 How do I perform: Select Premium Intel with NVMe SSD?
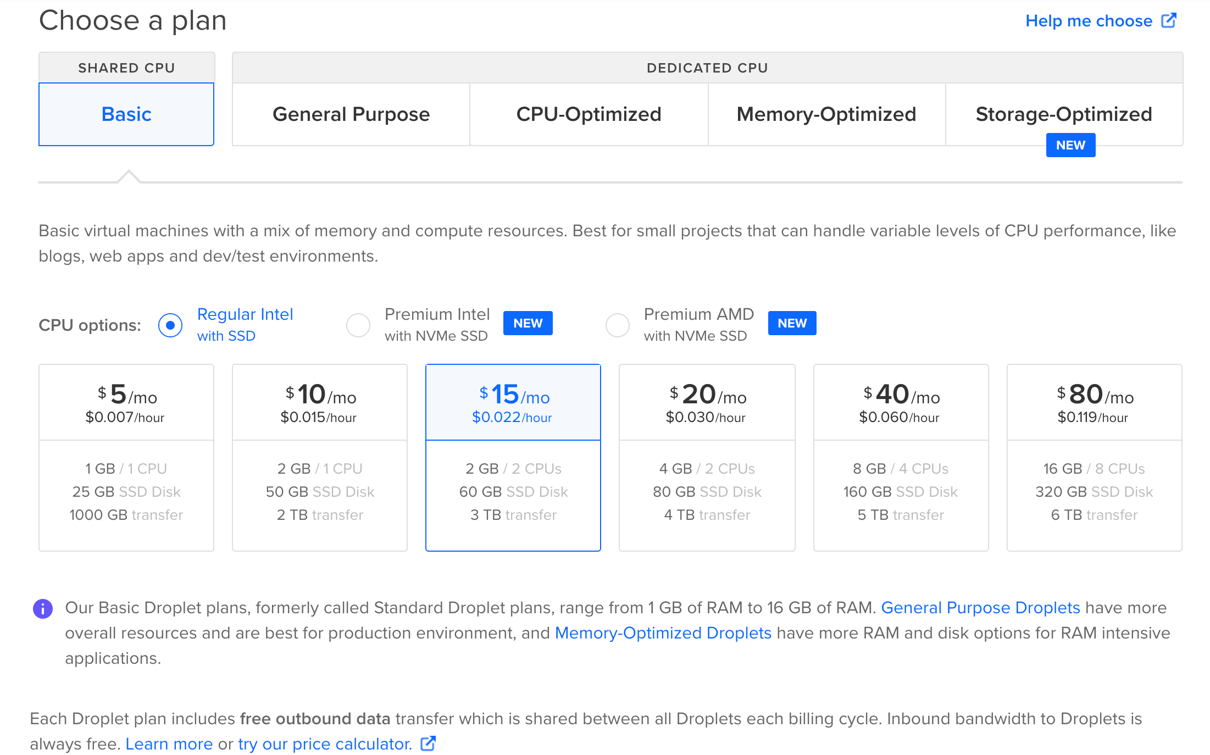[358, 325]
